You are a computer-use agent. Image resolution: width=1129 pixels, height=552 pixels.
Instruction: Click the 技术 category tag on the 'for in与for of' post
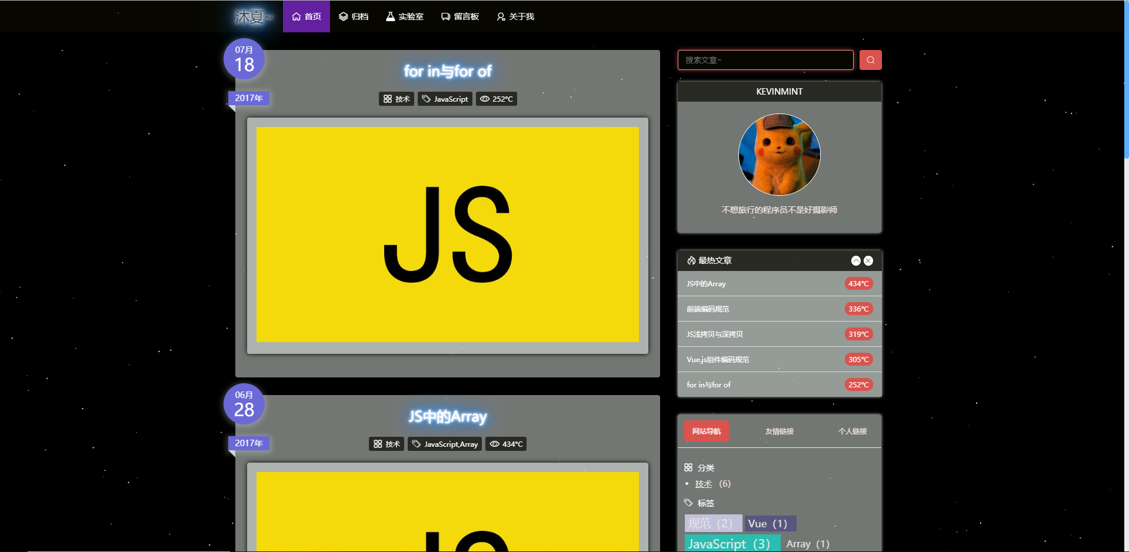397,99
